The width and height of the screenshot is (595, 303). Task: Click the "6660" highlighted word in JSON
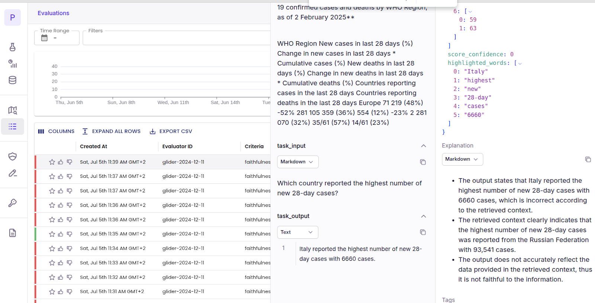pyautogui.click(x=474, y=115)
